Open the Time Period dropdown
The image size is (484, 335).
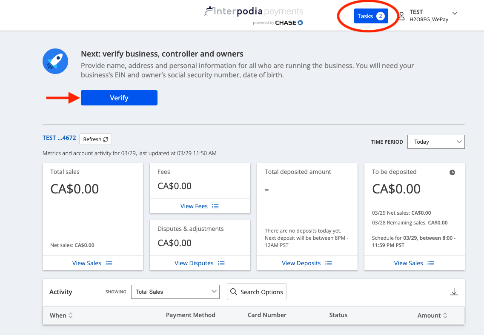[x=436, y=142]
